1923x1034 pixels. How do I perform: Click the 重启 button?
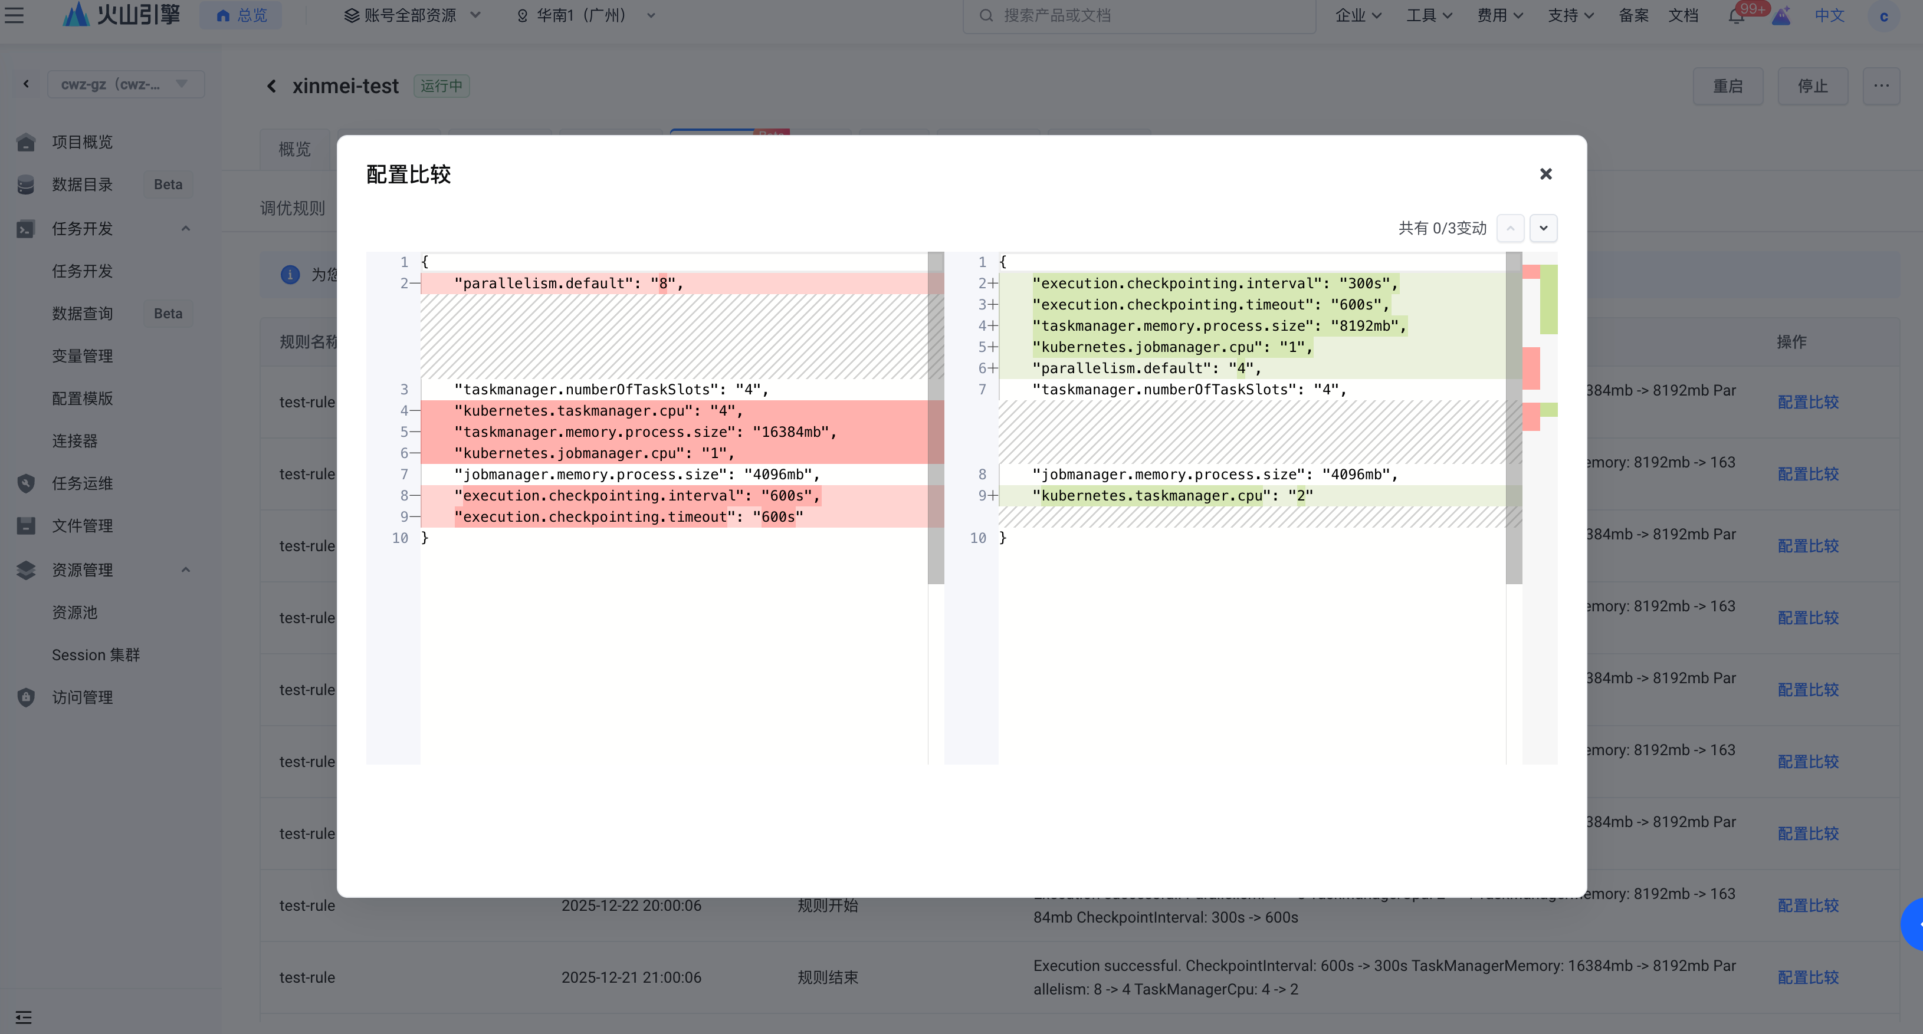pos(1727,87)
